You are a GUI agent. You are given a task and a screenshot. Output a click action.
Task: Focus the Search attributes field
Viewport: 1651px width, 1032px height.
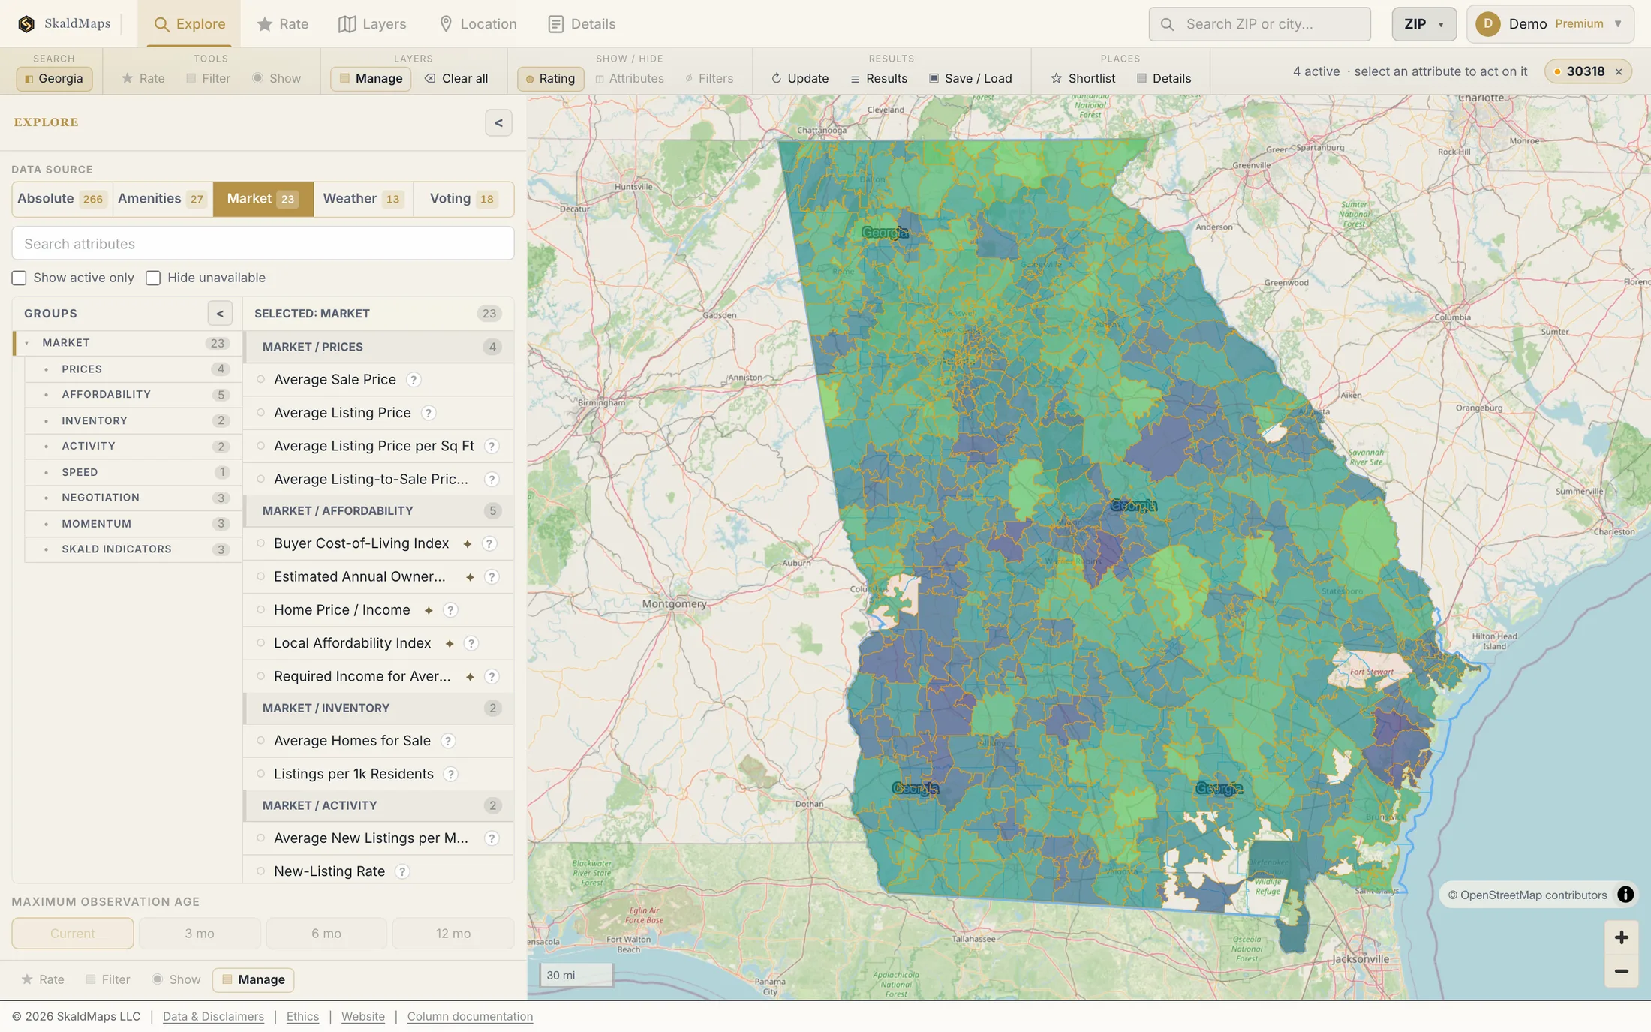[x=263, y=243]
